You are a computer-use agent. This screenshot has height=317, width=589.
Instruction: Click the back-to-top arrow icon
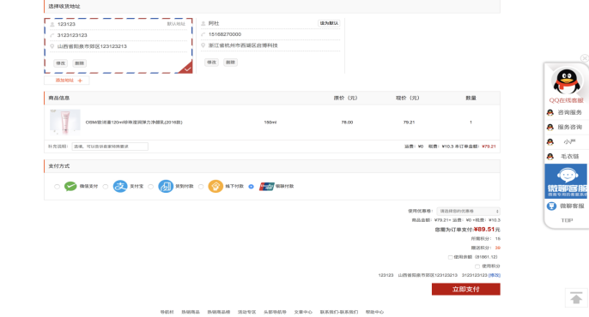[x=576, y=298]
